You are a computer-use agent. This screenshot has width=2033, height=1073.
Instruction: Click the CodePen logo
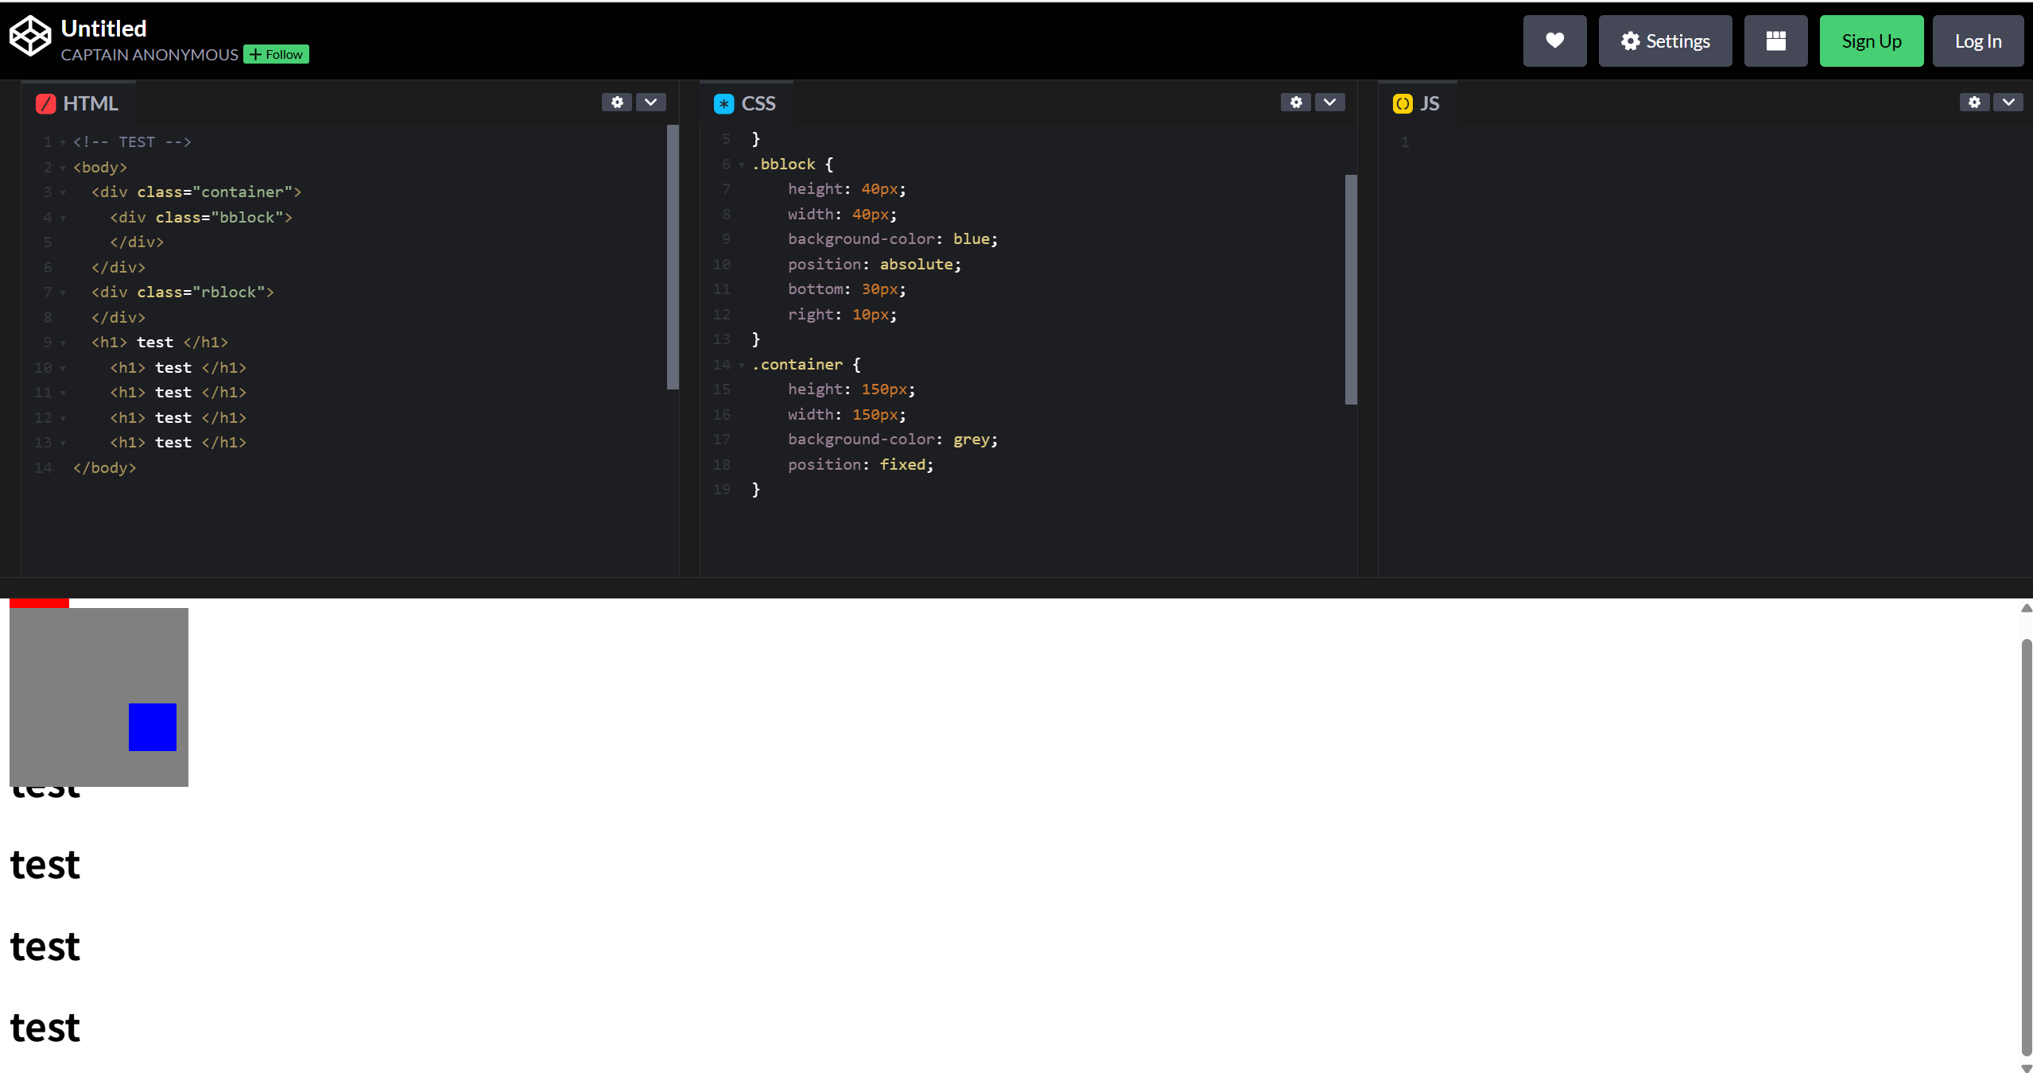coord(30,35)
